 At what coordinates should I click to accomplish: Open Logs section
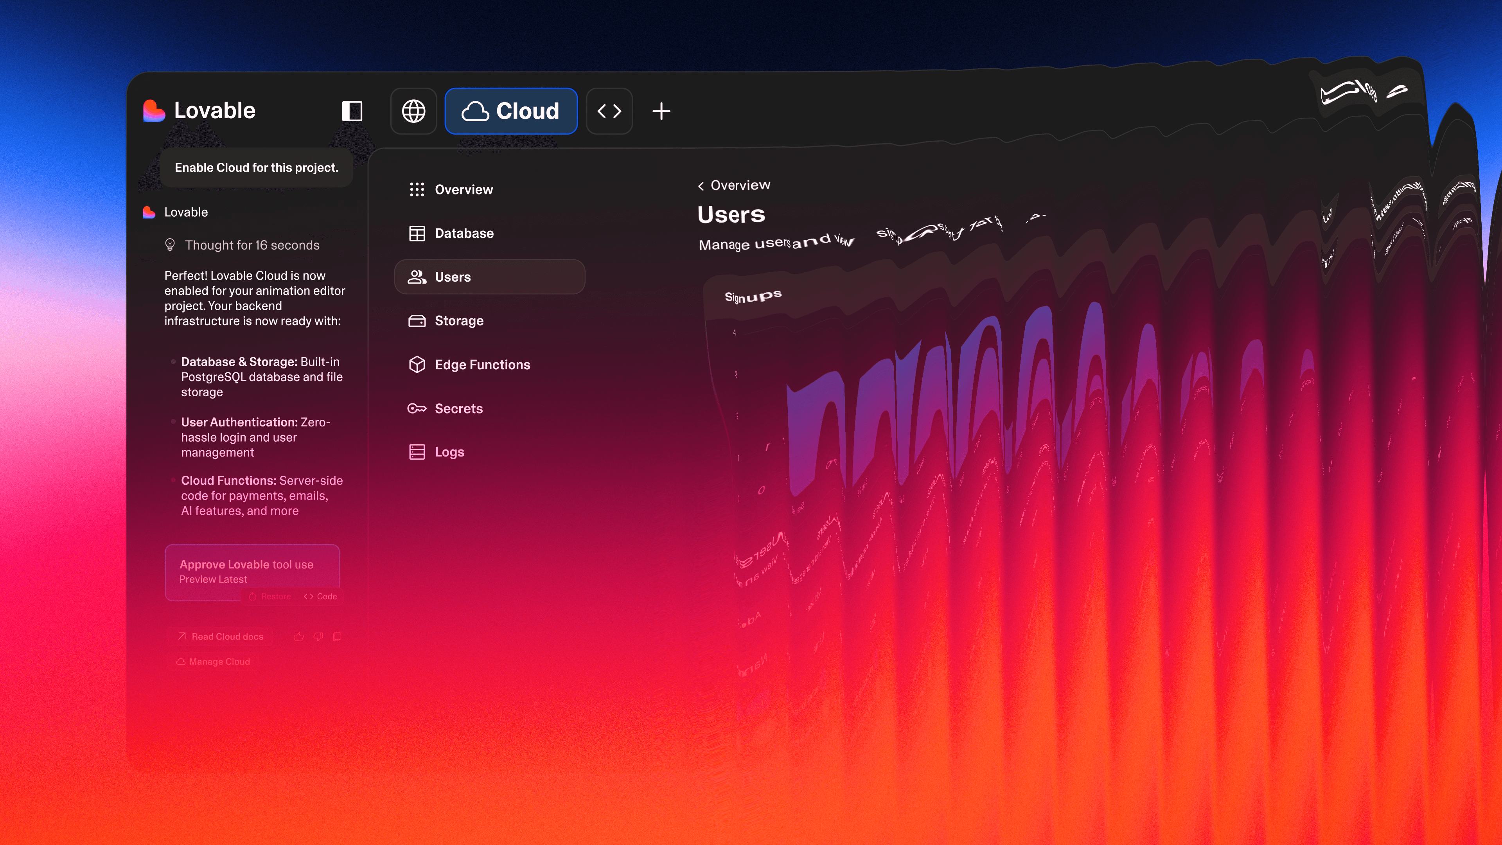449,452
